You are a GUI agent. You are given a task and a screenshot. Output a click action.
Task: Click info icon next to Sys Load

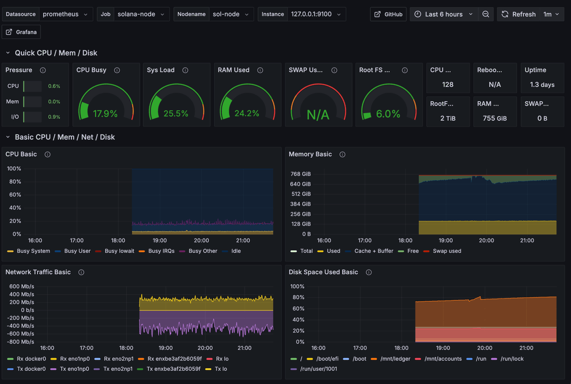coord(185,70)
